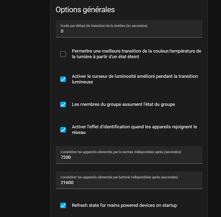Focus the battery-powered unavailable seconds field
The image size is (221, 217).
click(x=129, y=180)
